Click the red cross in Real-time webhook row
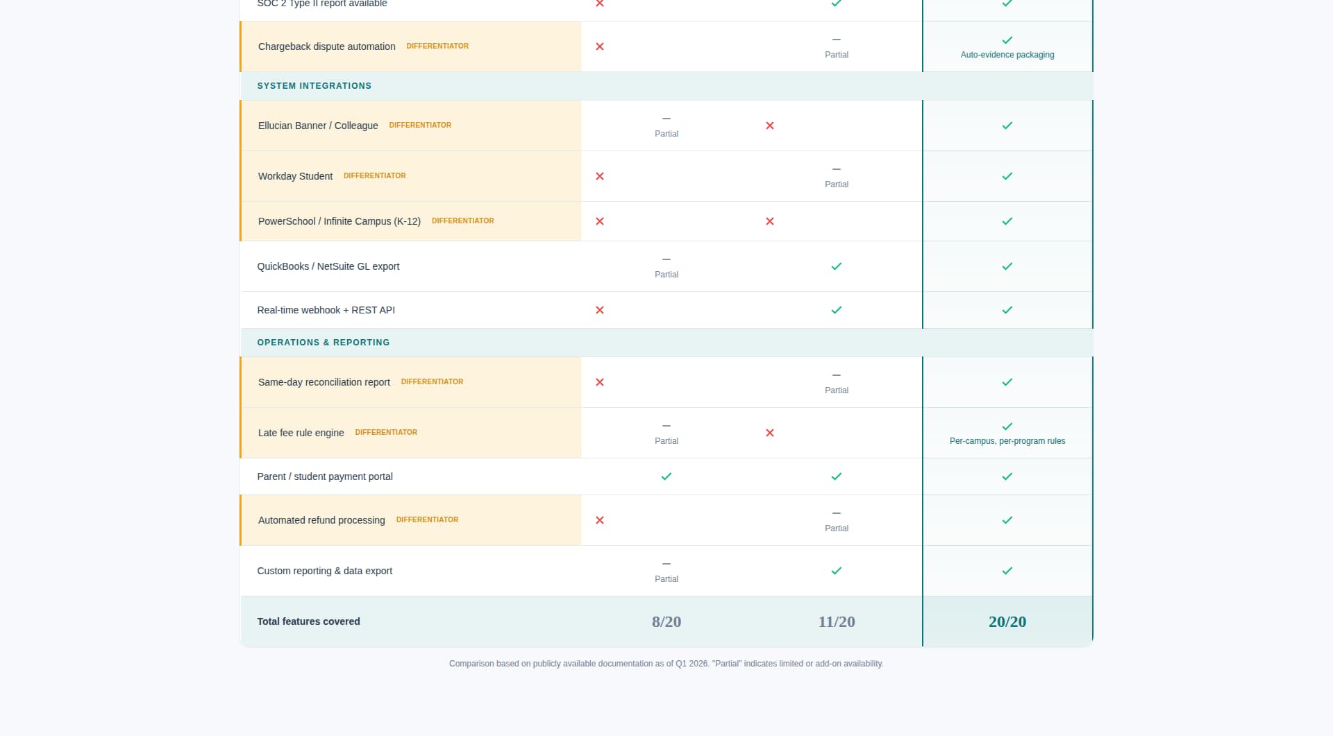Viewport: 1333px width, 749px height. pos(600,310)
